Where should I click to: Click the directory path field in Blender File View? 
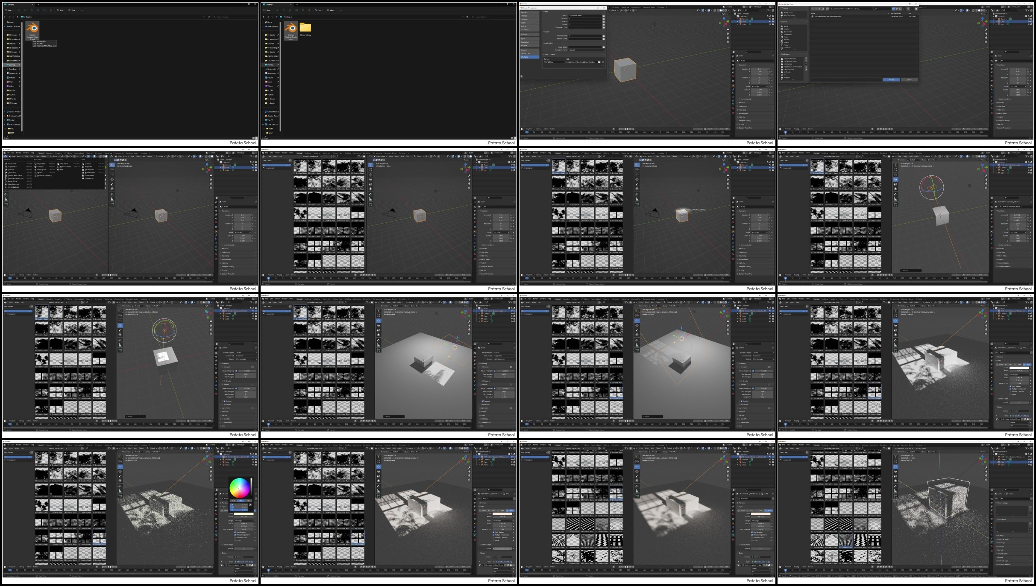(x=851, y=9)
